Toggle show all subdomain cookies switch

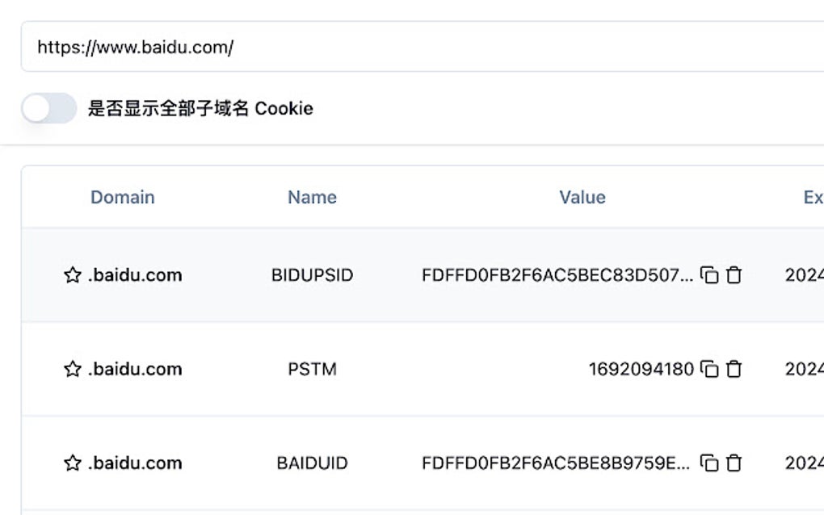tap(49, 108)
